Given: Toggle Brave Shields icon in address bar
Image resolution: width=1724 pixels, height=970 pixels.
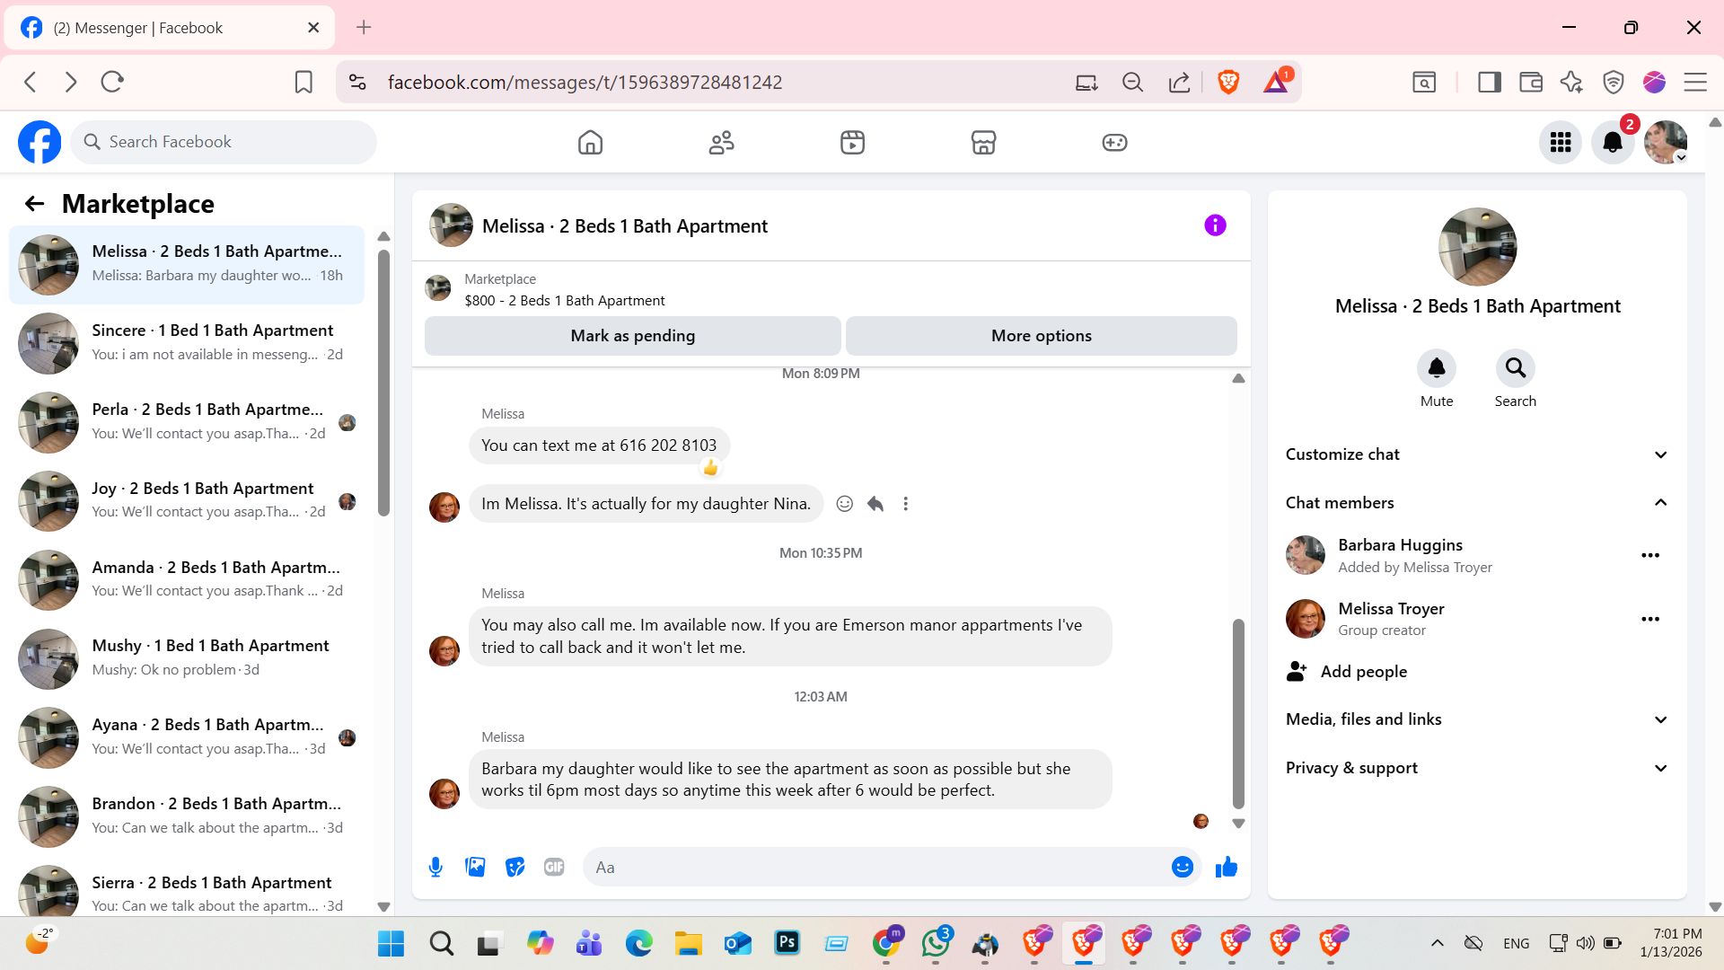Looking at the screenshot, I should 1228,82.
